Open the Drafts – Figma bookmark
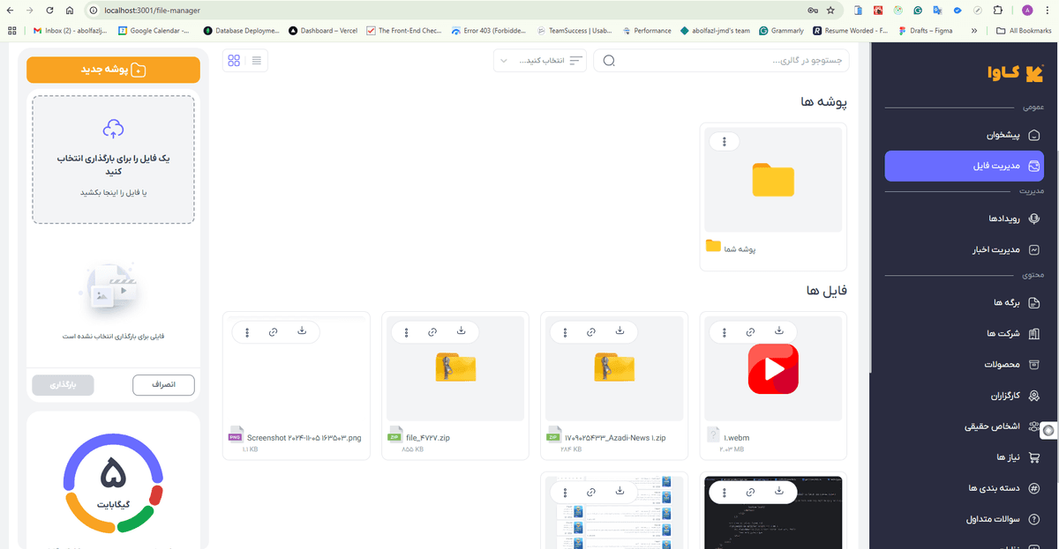 (926, 30)
